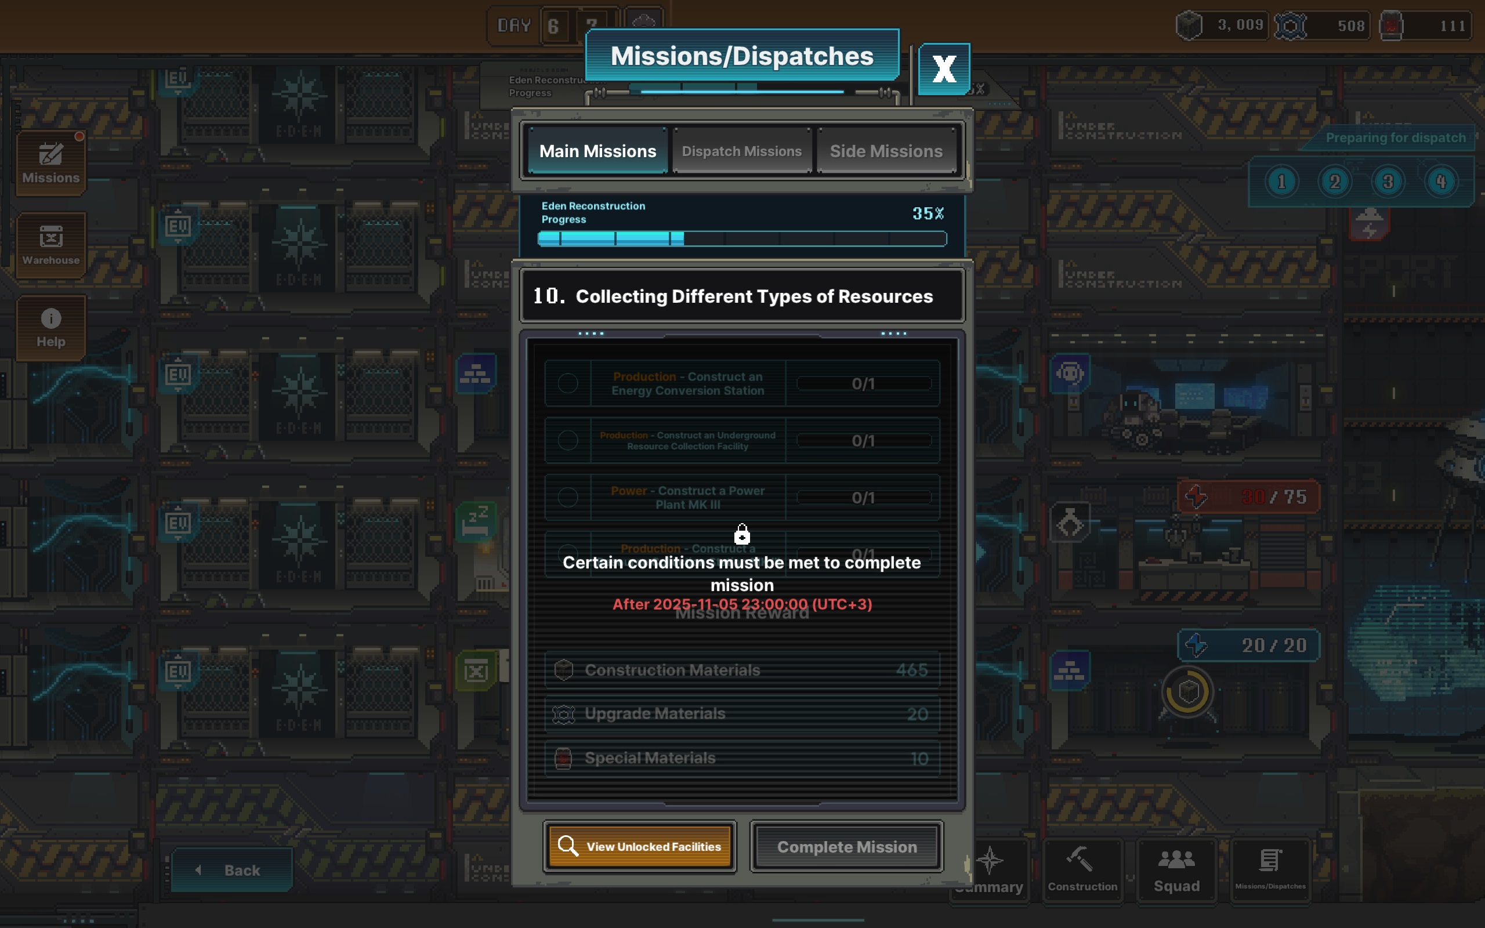Open the Missions sidebar icon

click(x=51, y=163)
